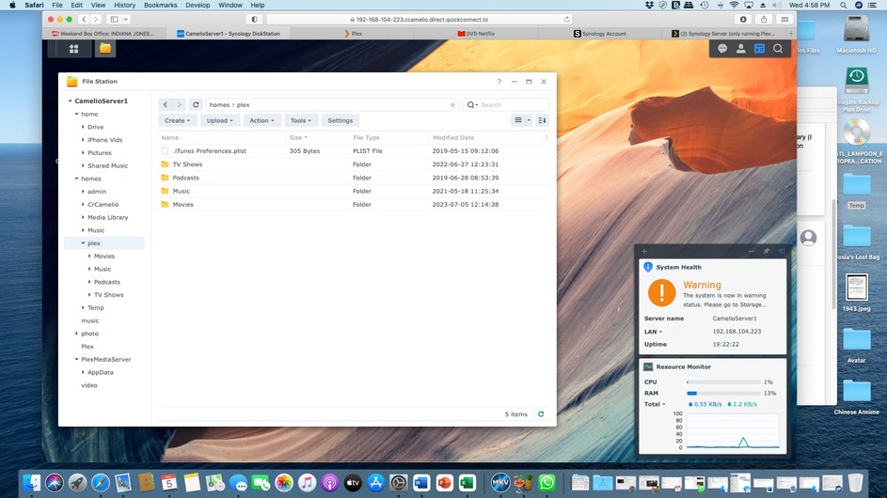Click the Settings button in File Station
This screenshot has height=498, width=887.
[340, 120]
